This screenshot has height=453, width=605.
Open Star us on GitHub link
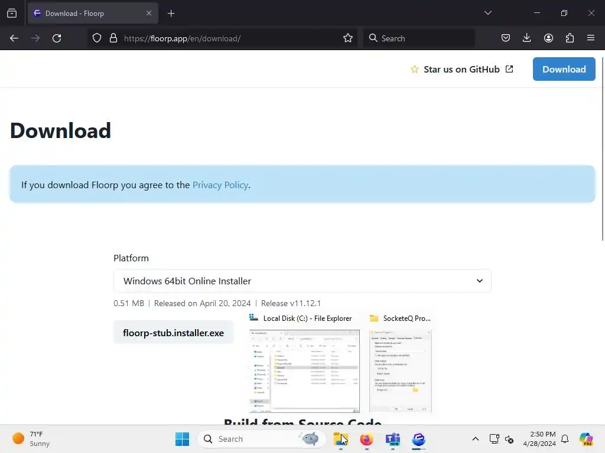(x=462, y=70)
